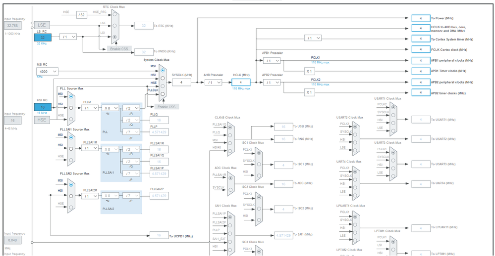Choose HSI in PLL Source Mux
495x256 pixels.
71,108
